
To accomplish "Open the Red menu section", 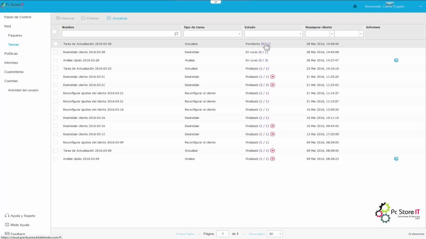I will pyautogui.click(x=7, y=26).
